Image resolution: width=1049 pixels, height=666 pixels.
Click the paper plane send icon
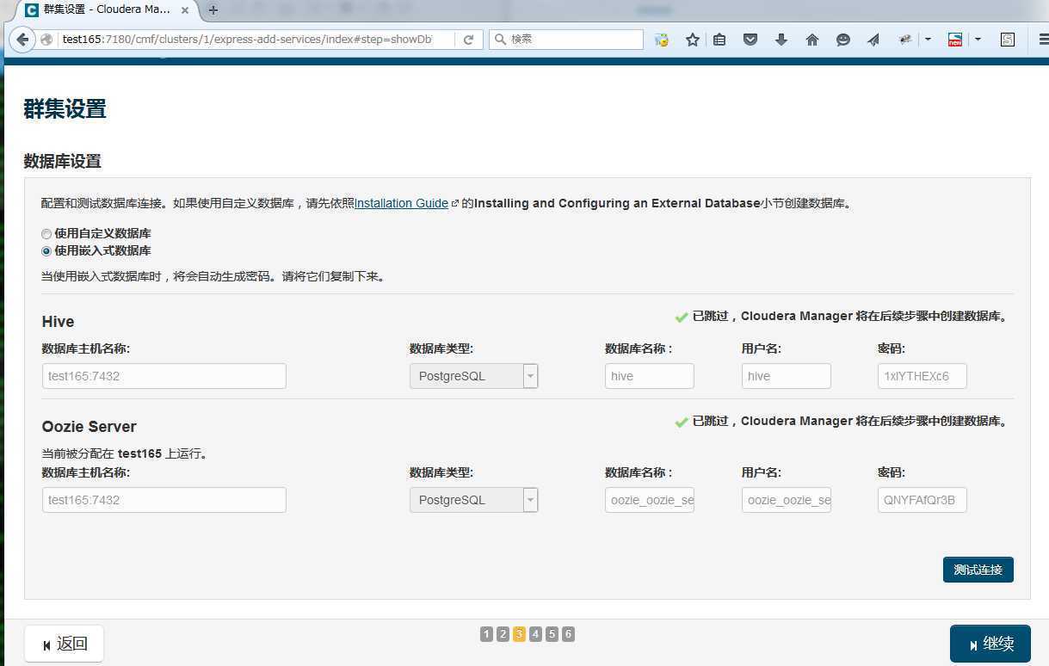[873, 40]
